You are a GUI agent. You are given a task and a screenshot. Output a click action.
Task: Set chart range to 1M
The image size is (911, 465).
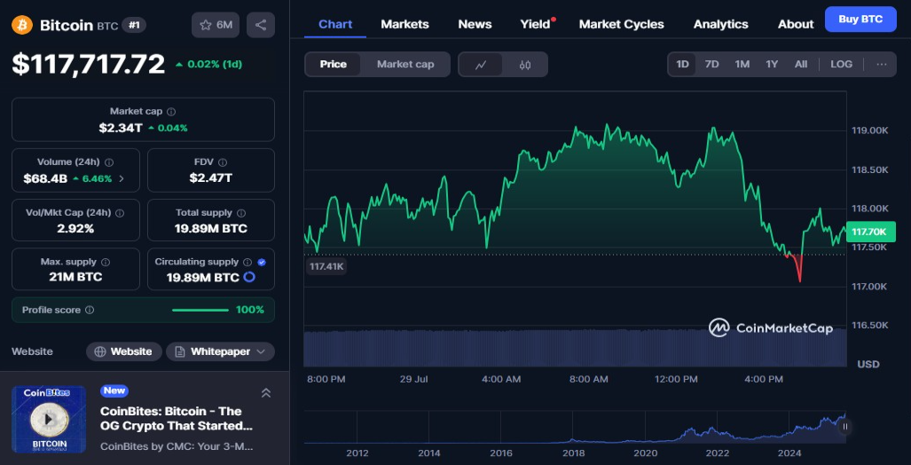pos(742,65)
